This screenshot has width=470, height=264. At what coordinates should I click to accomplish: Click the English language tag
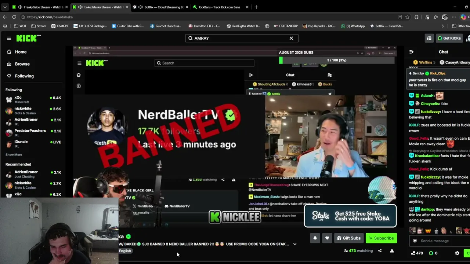point(125,251)
